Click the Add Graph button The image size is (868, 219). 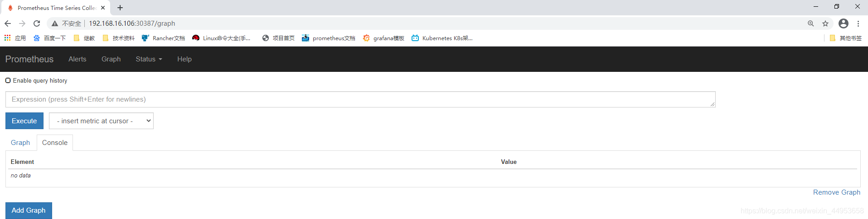(x=29, y=210)
